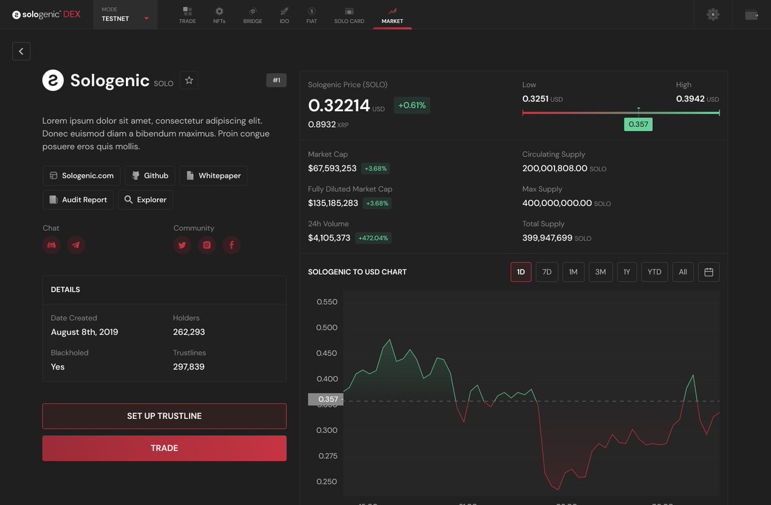771x505 pixels.
Task: Select the 1D chart range
Action: pos(521,272)
